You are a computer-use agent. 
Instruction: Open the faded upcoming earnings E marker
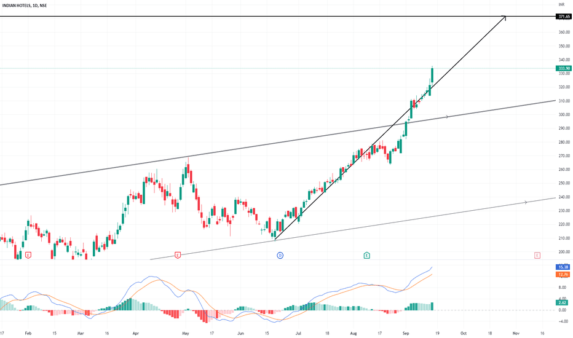[537, 255]
